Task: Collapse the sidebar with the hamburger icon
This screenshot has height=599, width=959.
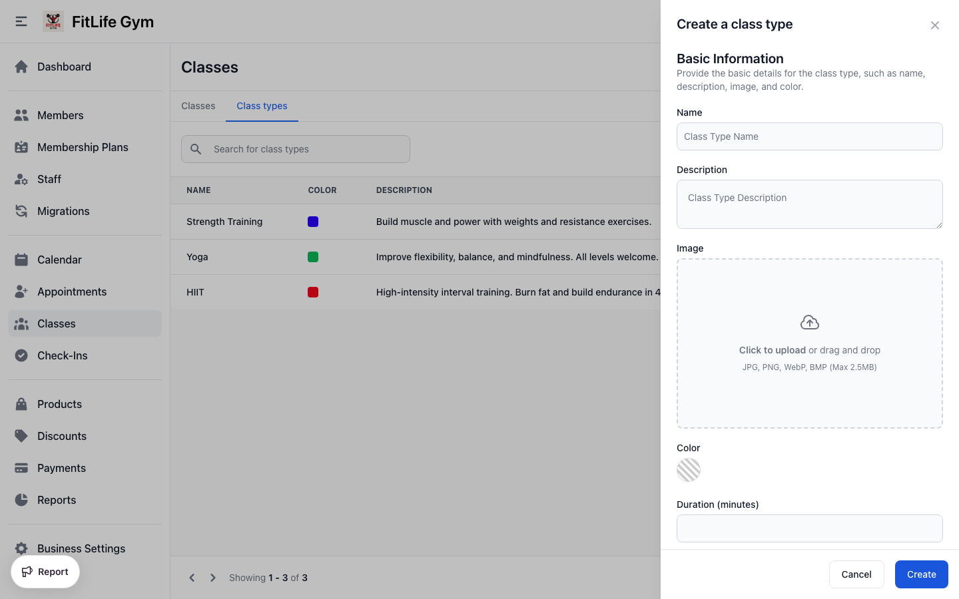Action: (21, 21)
